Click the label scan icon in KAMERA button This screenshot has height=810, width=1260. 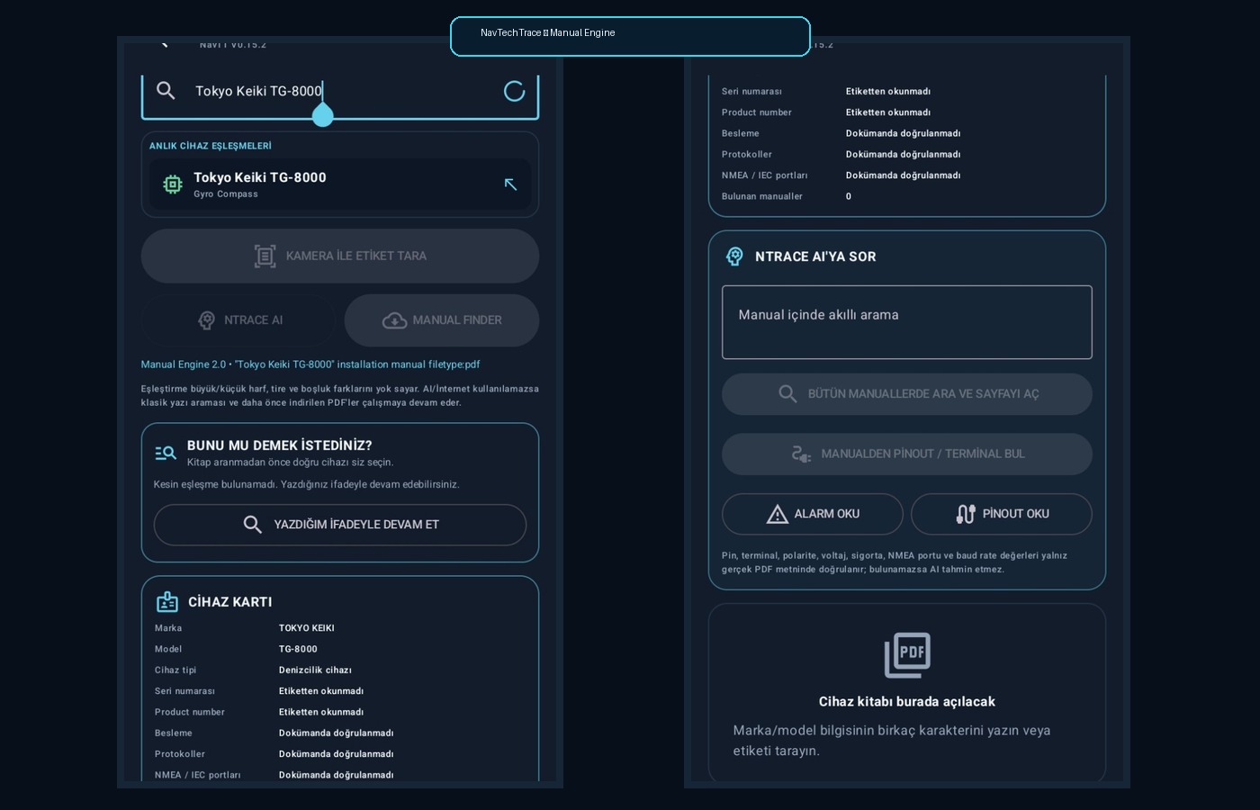coord(265,256)
